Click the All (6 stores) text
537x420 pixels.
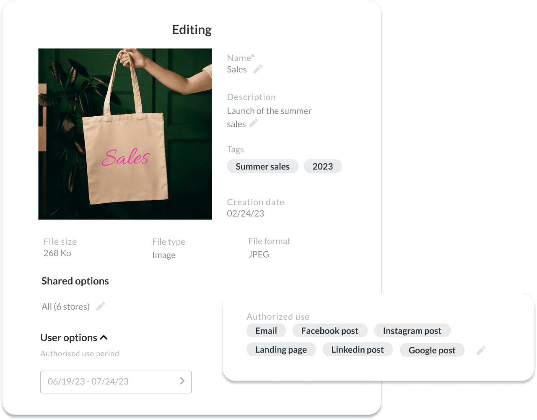click(x=65, y=307)
